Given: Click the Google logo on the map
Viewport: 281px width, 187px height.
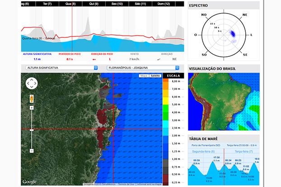Looking at the screenshot, I should click(x=29, y=182).
